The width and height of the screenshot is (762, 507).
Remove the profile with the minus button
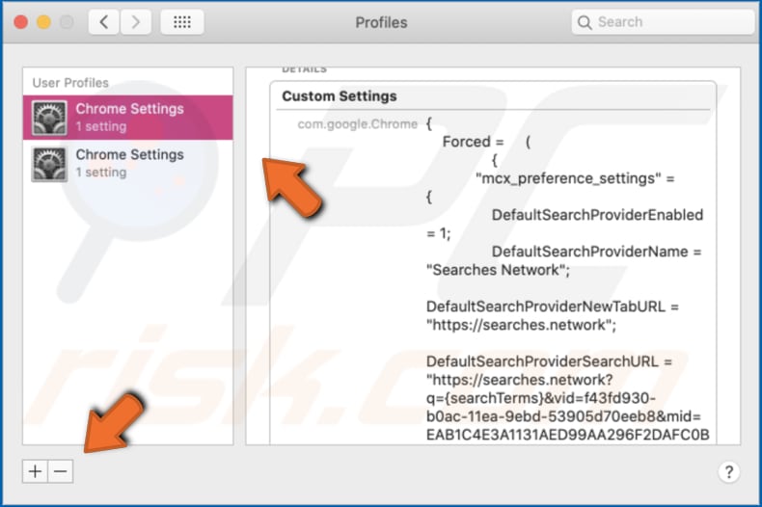coord(60,471)
